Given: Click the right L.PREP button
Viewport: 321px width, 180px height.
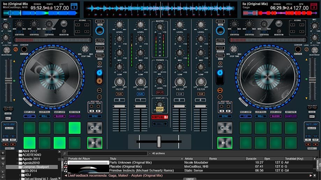Looking at the screenshot, I should tap(220, 40).
